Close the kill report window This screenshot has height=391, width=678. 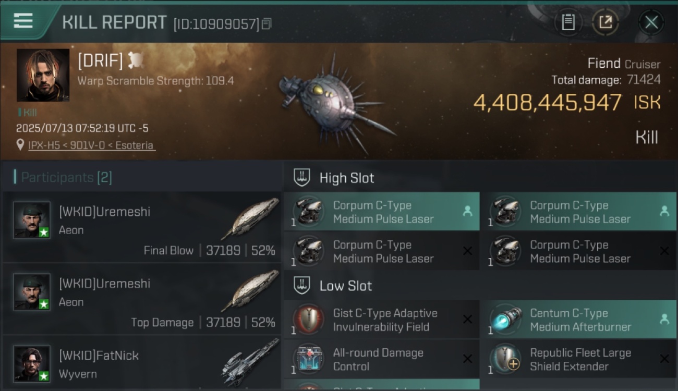click(651, 22)
